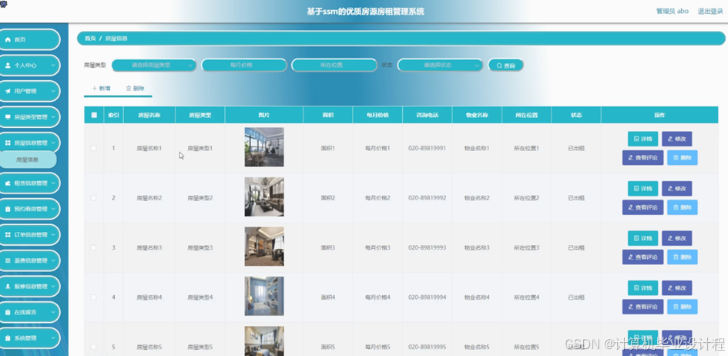Open 查看评论 for row 房屋名称2
This screenshot has height=356, width=728.
click(x=643, y=207)
